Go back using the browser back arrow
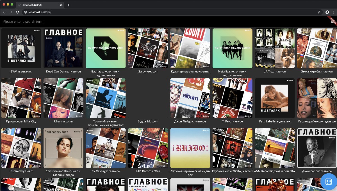Screen dimensions: 337x191 point(4,12)
